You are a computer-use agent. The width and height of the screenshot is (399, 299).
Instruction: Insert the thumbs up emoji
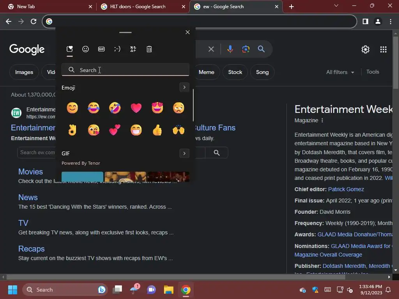click(157, 130)
